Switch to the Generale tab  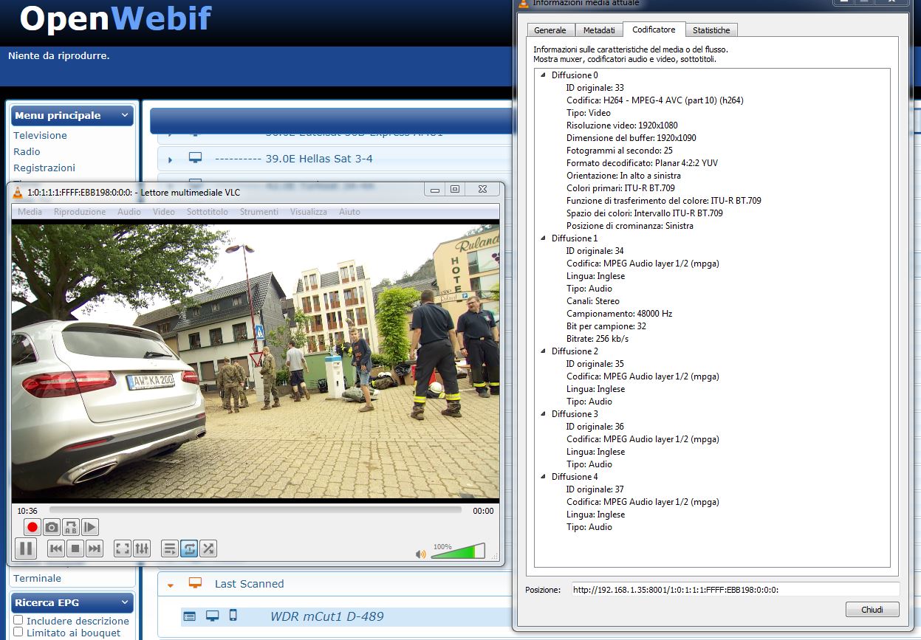tap(550, 30)
